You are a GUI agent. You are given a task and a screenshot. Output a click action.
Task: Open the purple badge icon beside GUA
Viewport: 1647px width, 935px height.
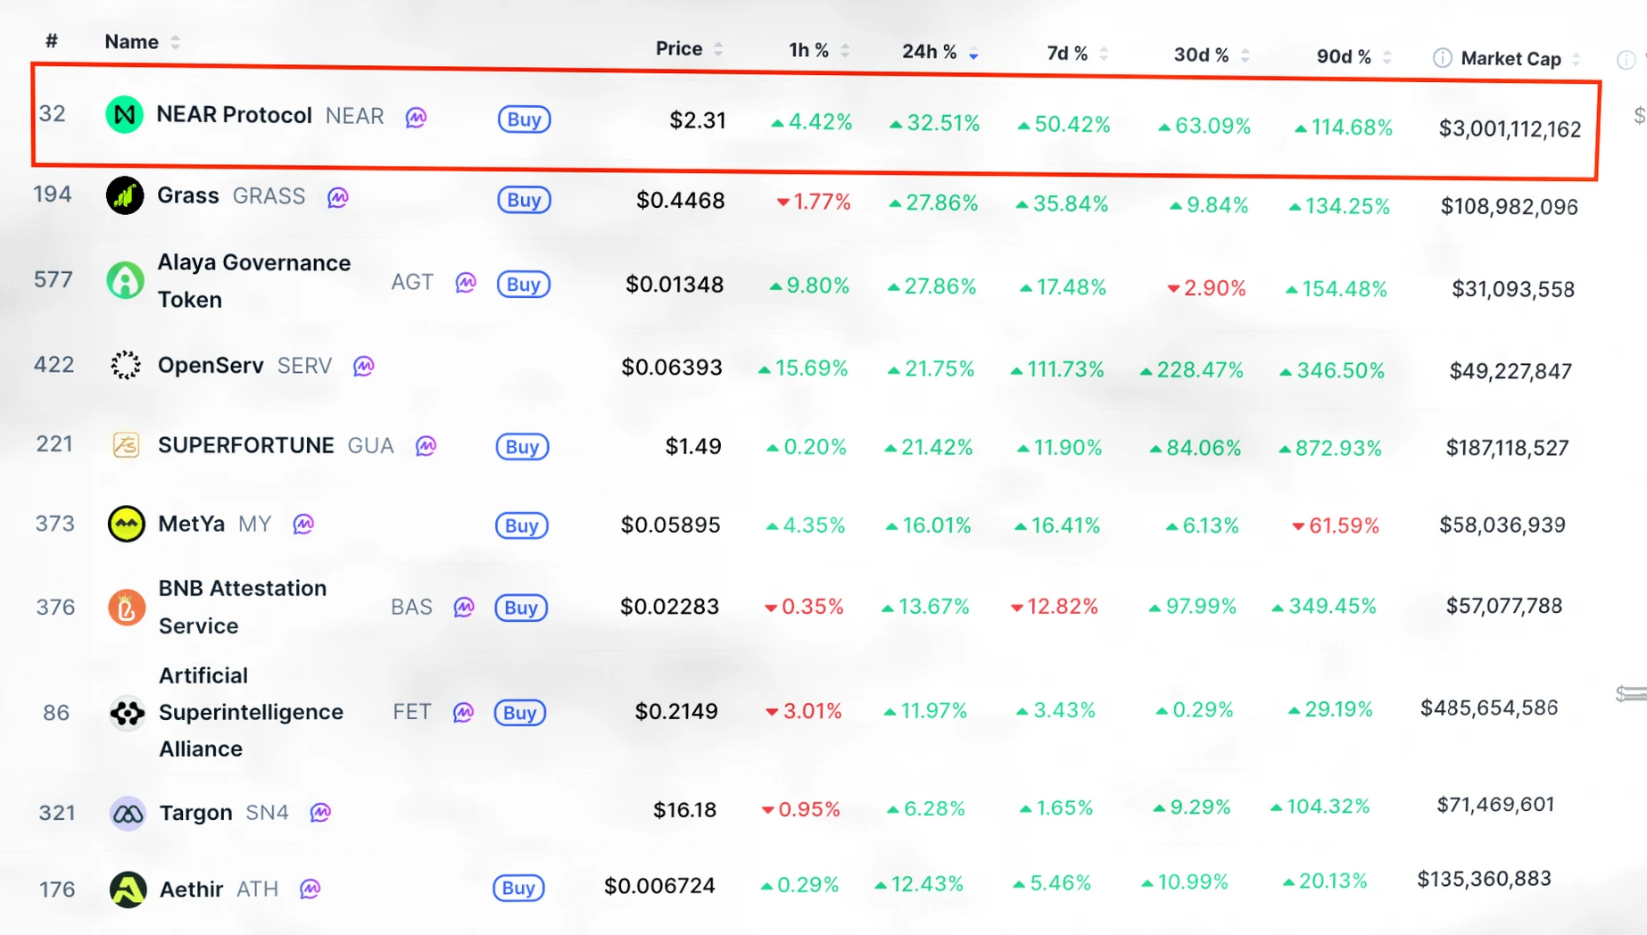[x=426, y=445]
